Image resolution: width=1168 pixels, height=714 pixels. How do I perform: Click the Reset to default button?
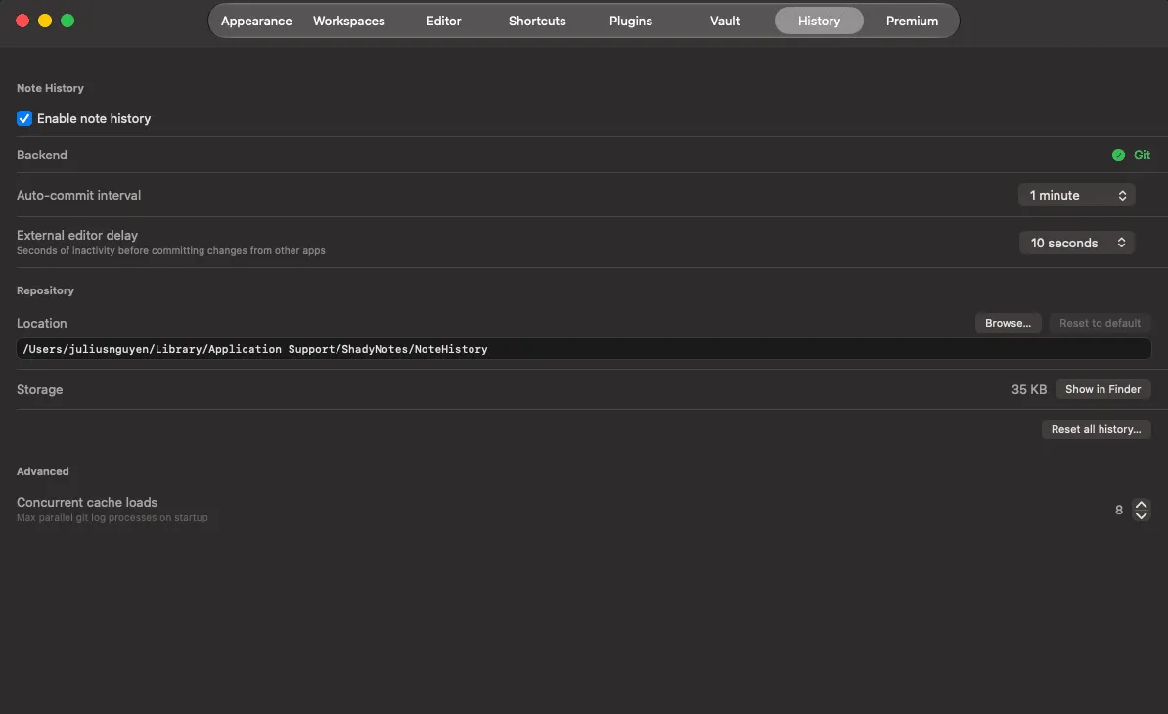(1100, 323)
